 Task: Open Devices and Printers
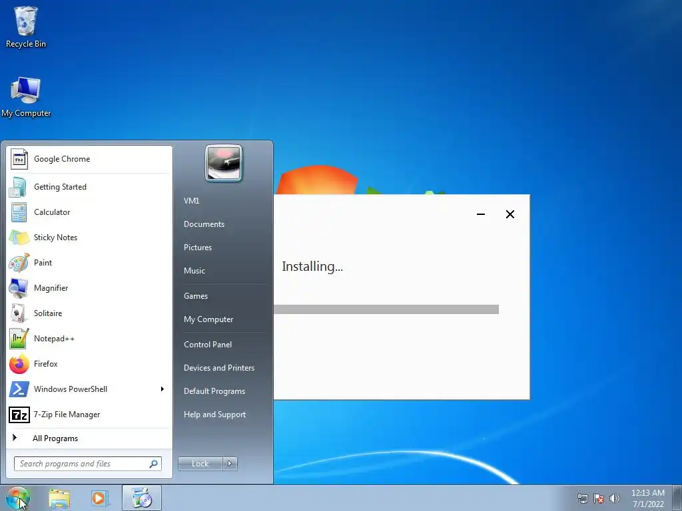point(218,368)
